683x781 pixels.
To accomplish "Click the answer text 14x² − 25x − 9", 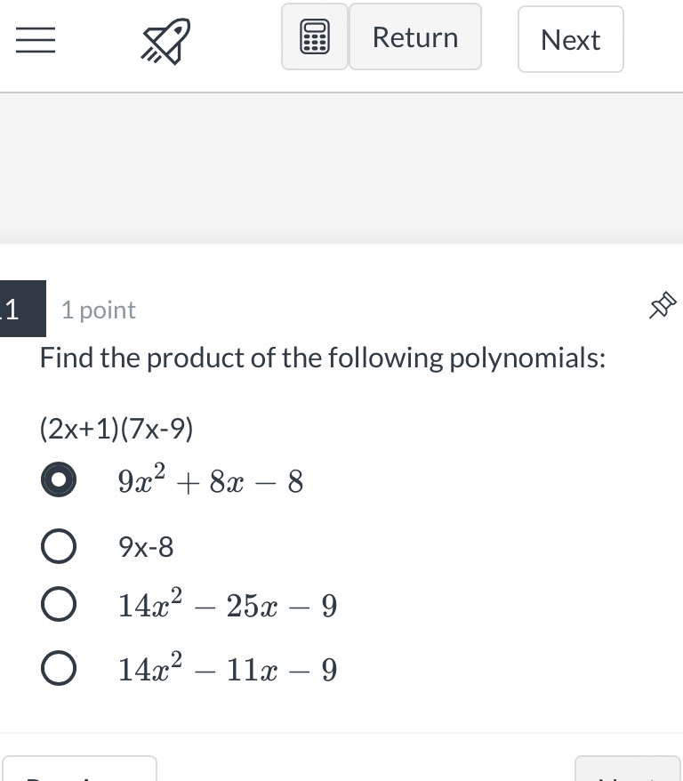I will pyautogui.click(x=227, y=603).
